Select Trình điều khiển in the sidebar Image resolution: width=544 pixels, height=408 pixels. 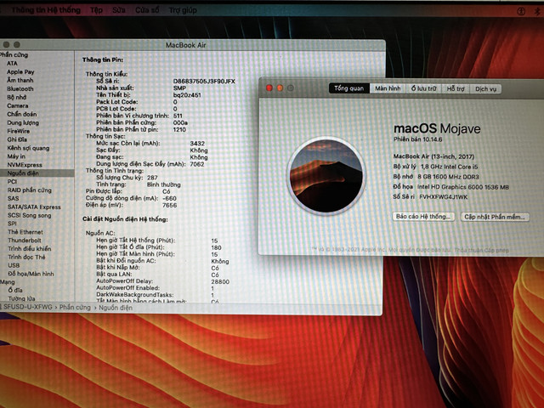(30, 248)
